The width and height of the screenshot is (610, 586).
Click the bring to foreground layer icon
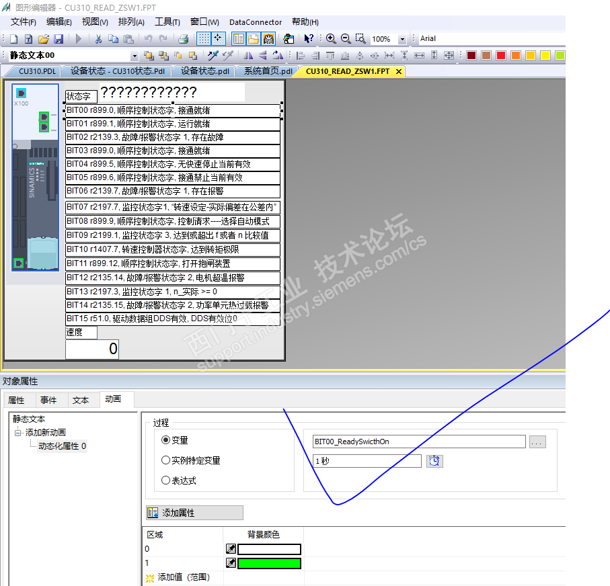pos(149,56)
